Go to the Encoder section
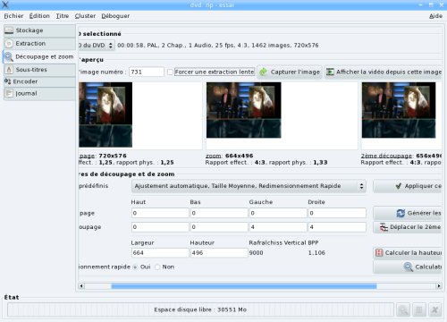The width and height of the screenshot is (447, 322). (x=39, y=81)
